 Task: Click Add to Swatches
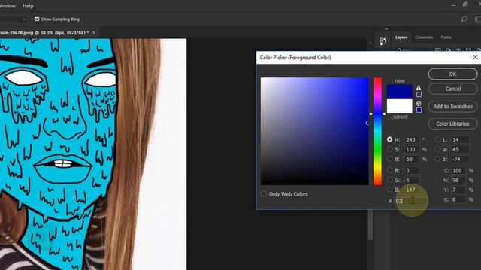click(452, 106)
